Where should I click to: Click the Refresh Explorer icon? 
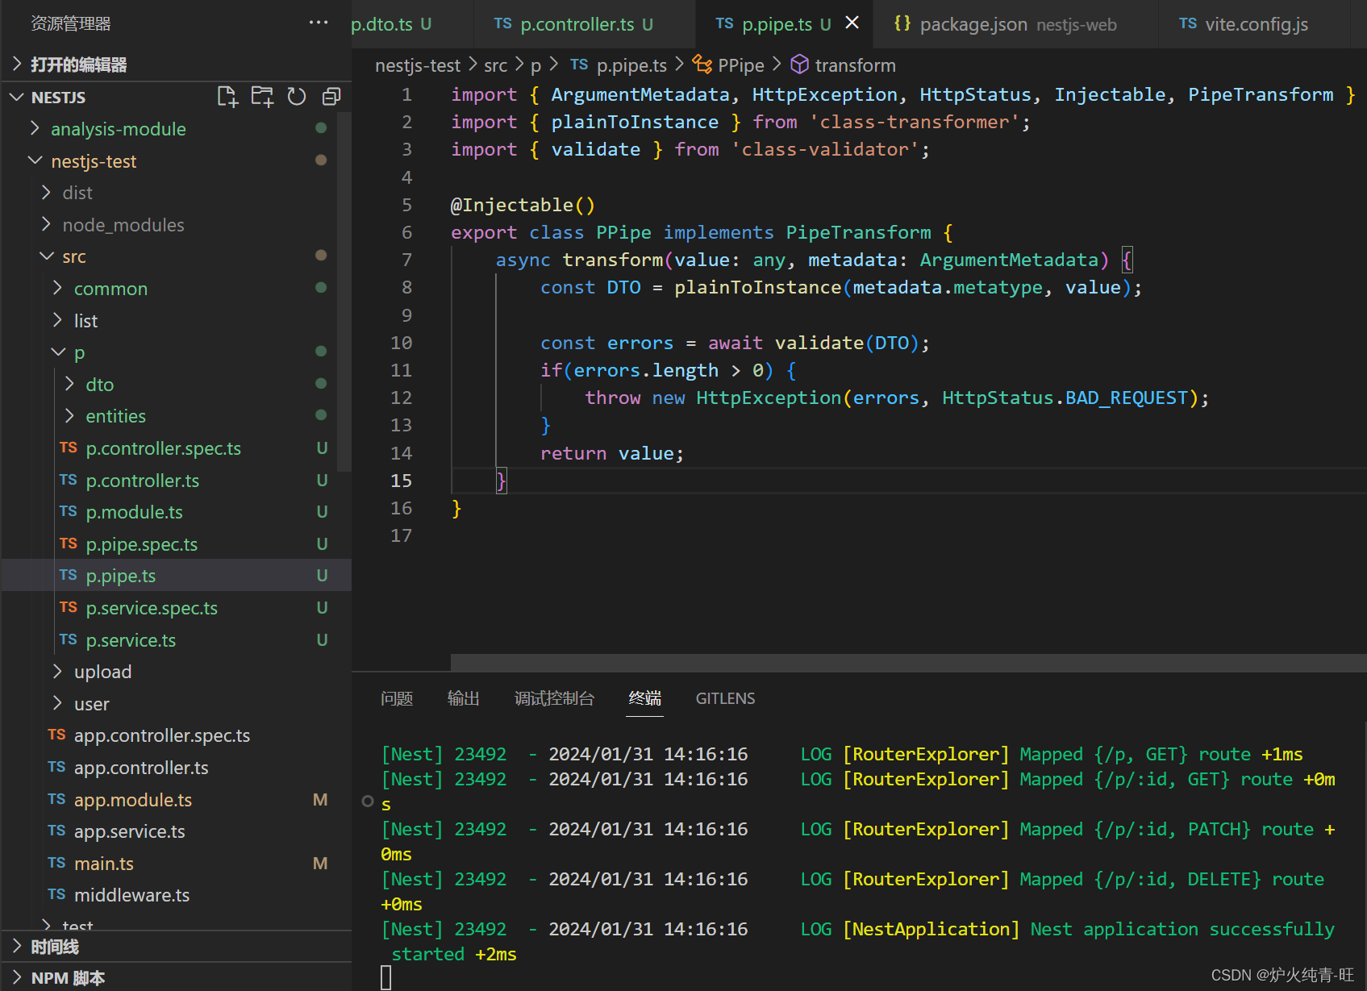297,96
